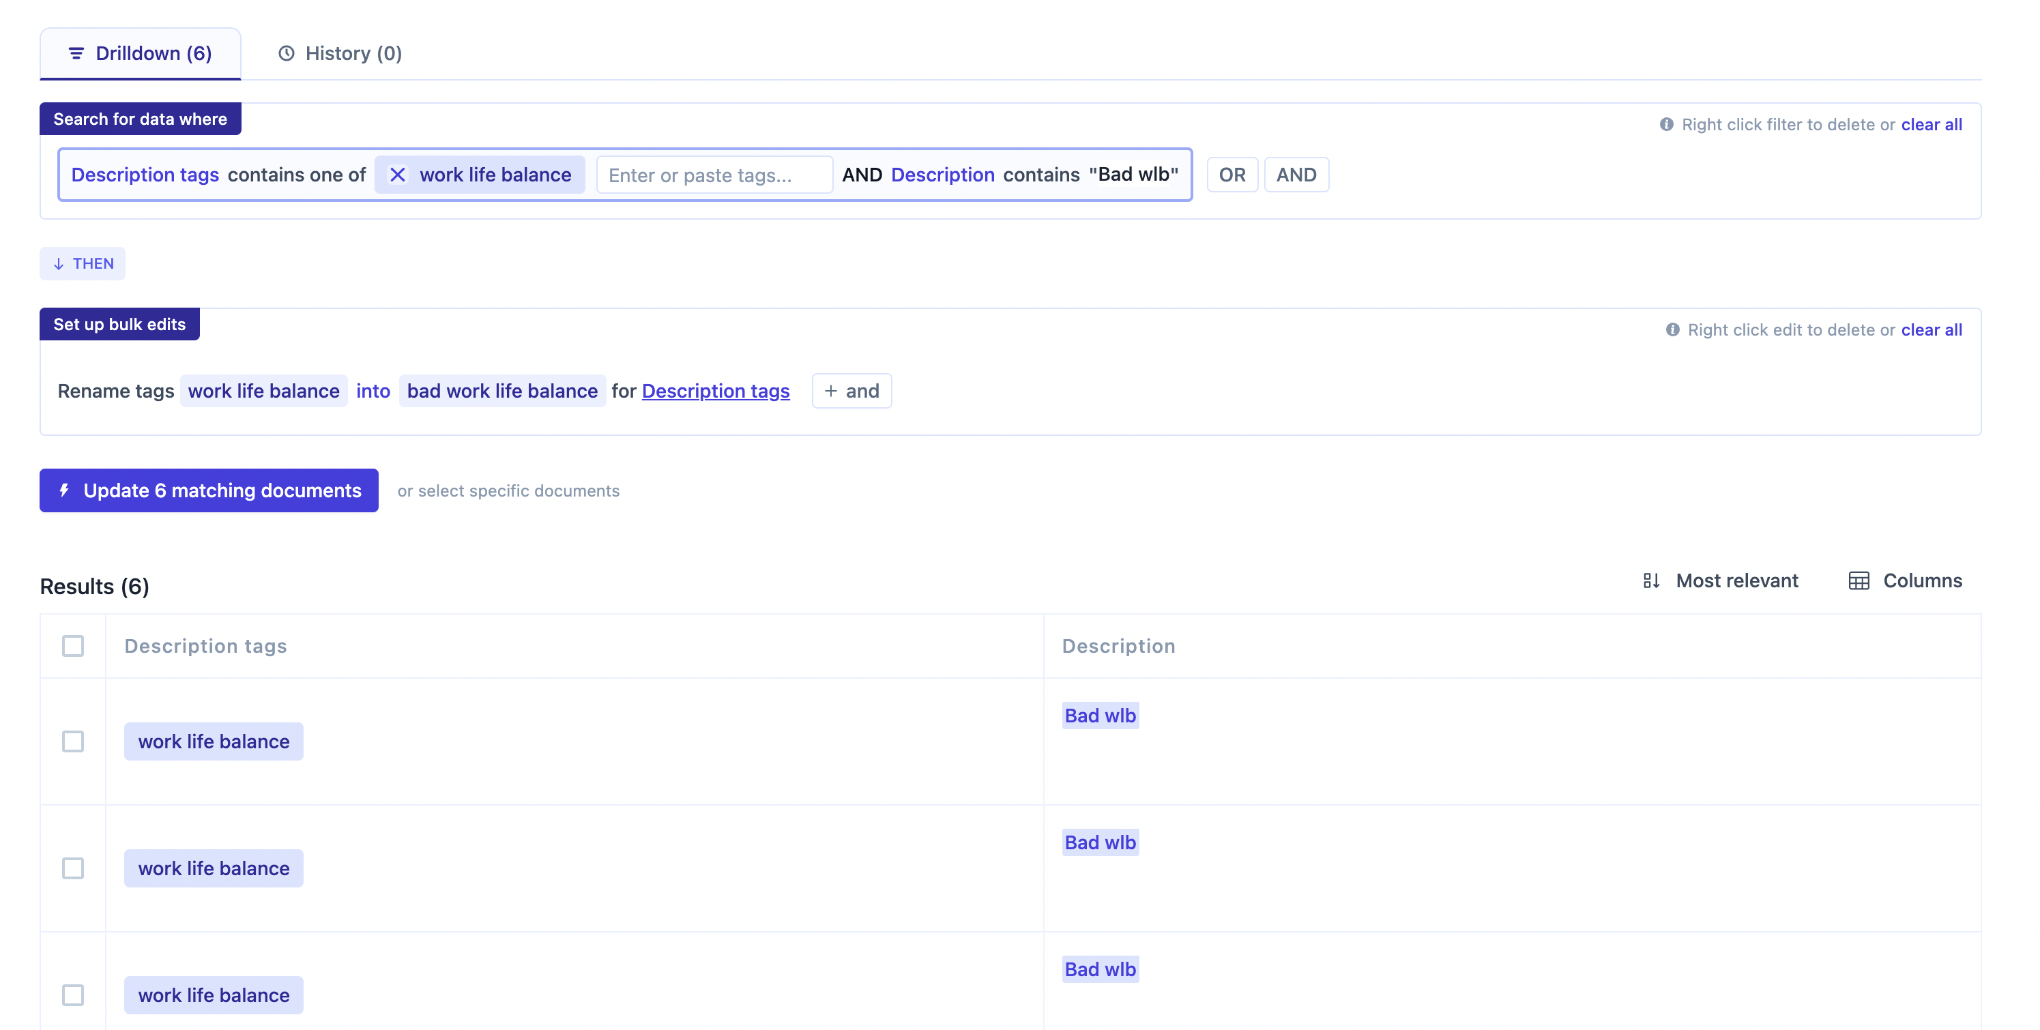This screenshot has height=1030, width=2040.
Task: Click the History clock icon
Action: click(x=287, y=53)
